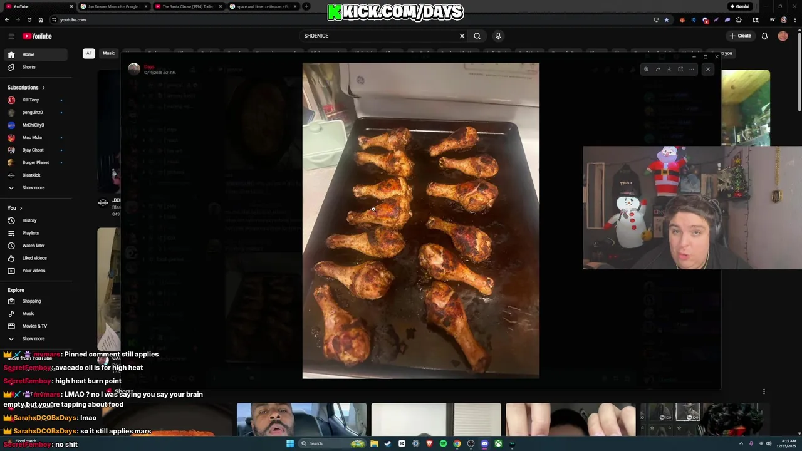Open the MrChiCity3 subscription channel
The image size is (802, 451).
tap(36, 125)
